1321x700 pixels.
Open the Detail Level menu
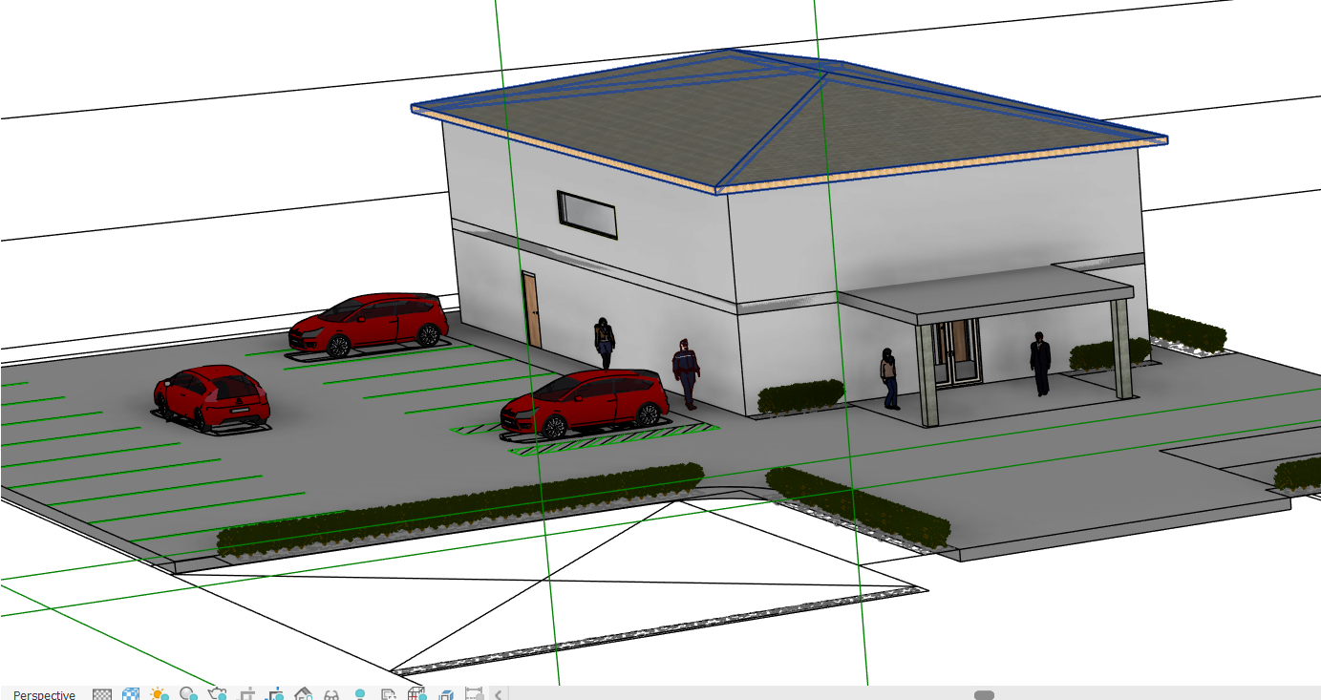102,694
